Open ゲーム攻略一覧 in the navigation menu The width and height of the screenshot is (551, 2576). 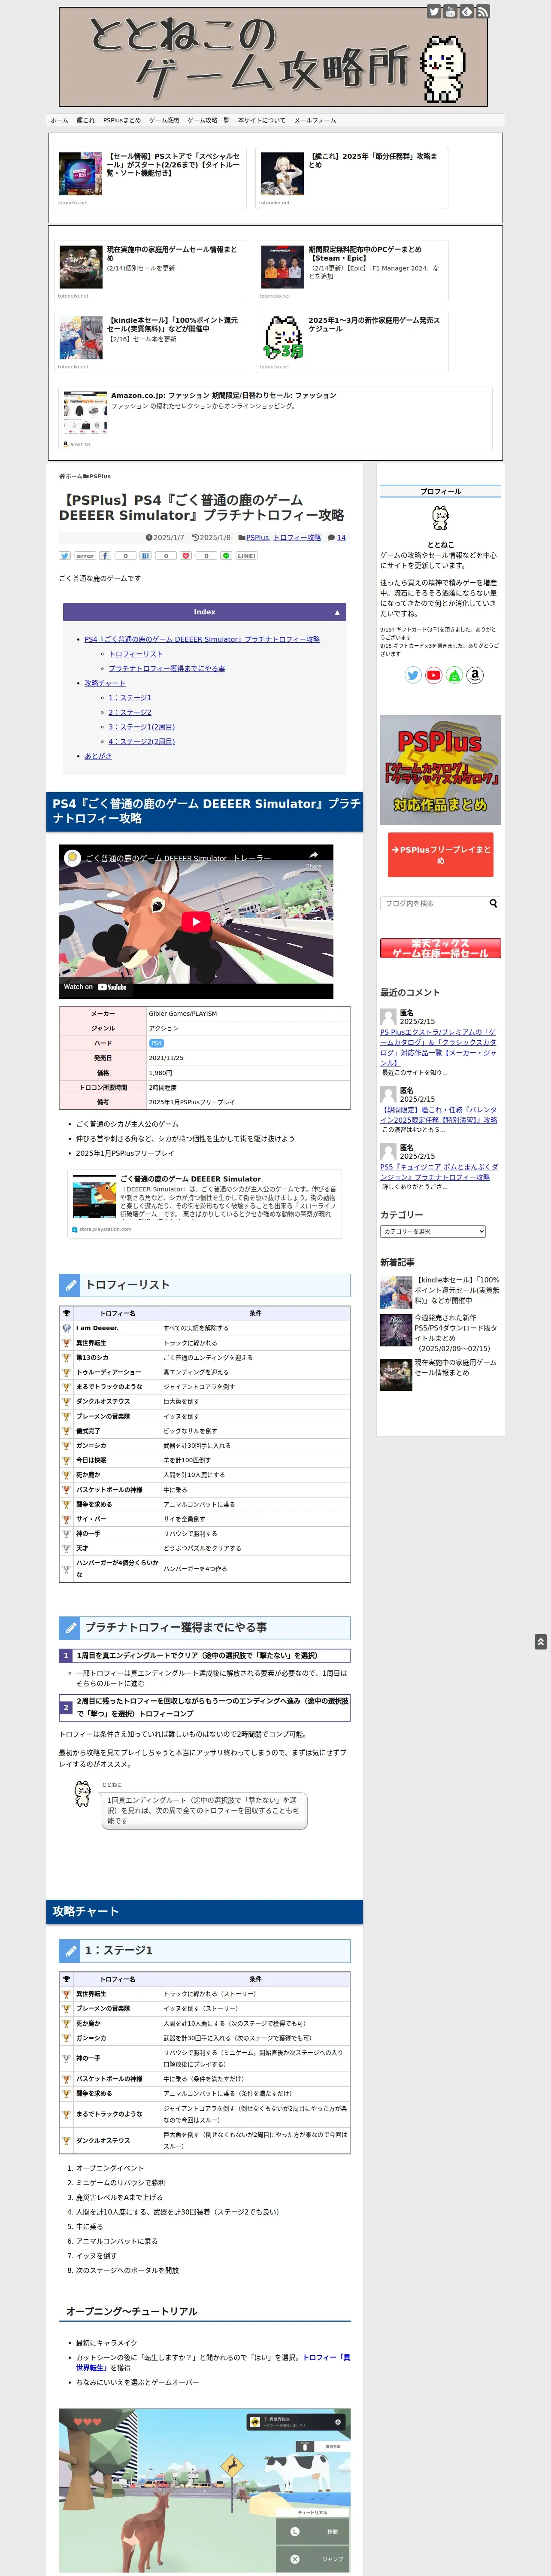[208, 120]
